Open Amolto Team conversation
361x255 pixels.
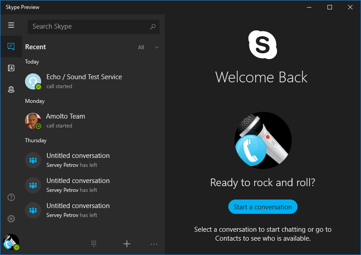coord(93,121)
